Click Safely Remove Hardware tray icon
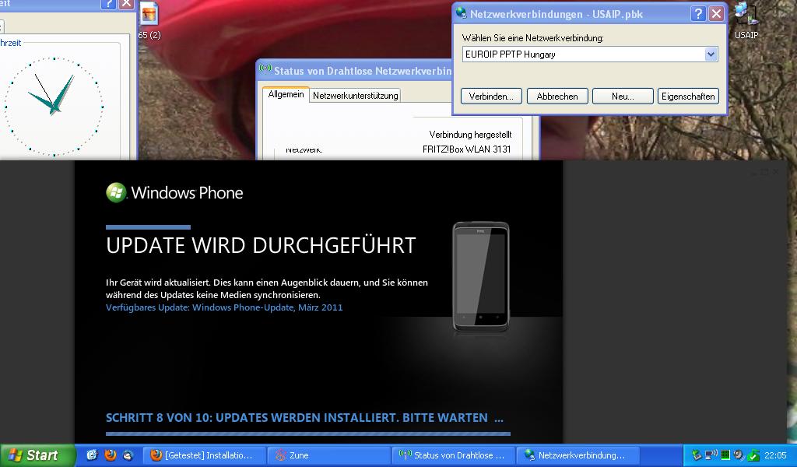The height and width of the screenshot is (467, 797). pyautogui.click(x=697, y=455)
